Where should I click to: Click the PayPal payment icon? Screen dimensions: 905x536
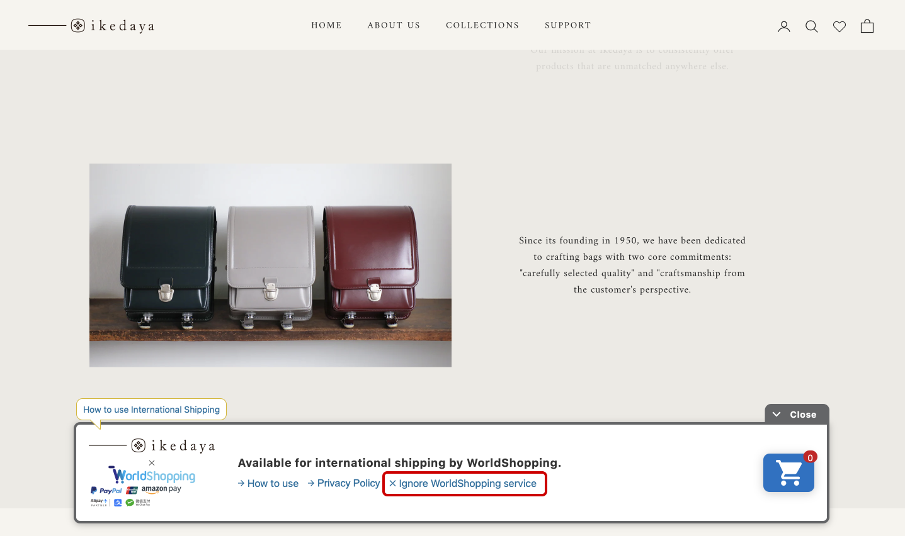[x=106, y=491]
